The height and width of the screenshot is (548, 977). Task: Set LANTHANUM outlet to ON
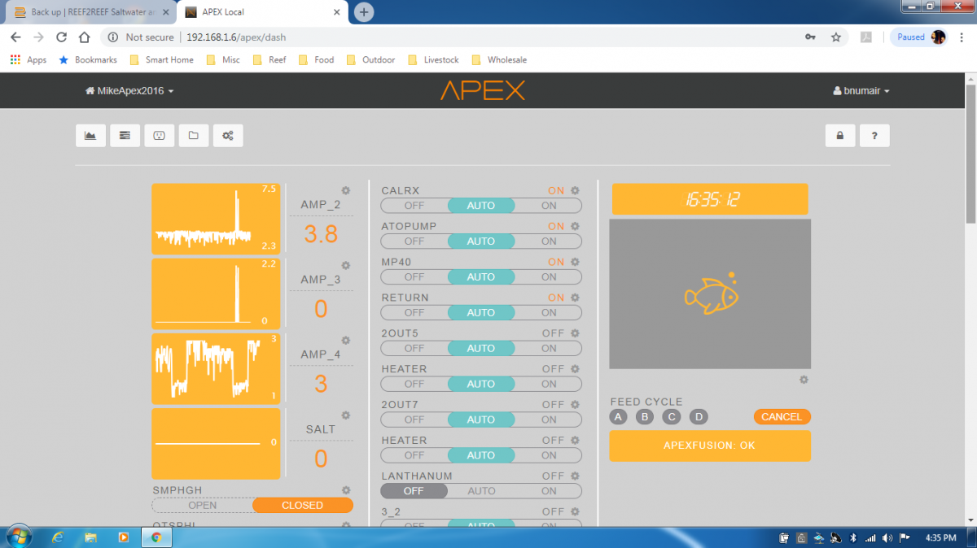[x=549, y=491]
